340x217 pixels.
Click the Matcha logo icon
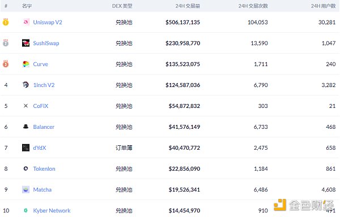(x=26, y=189)
